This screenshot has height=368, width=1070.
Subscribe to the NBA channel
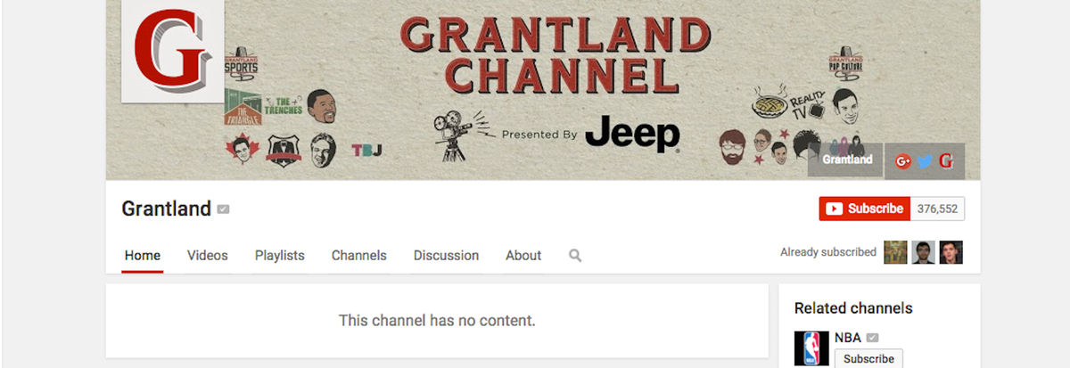coord(868,359)
